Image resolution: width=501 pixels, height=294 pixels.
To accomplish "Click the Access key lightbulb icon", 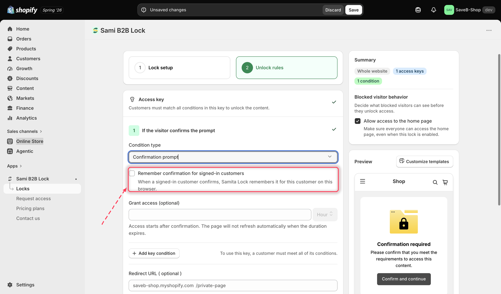I will (132, 99).
